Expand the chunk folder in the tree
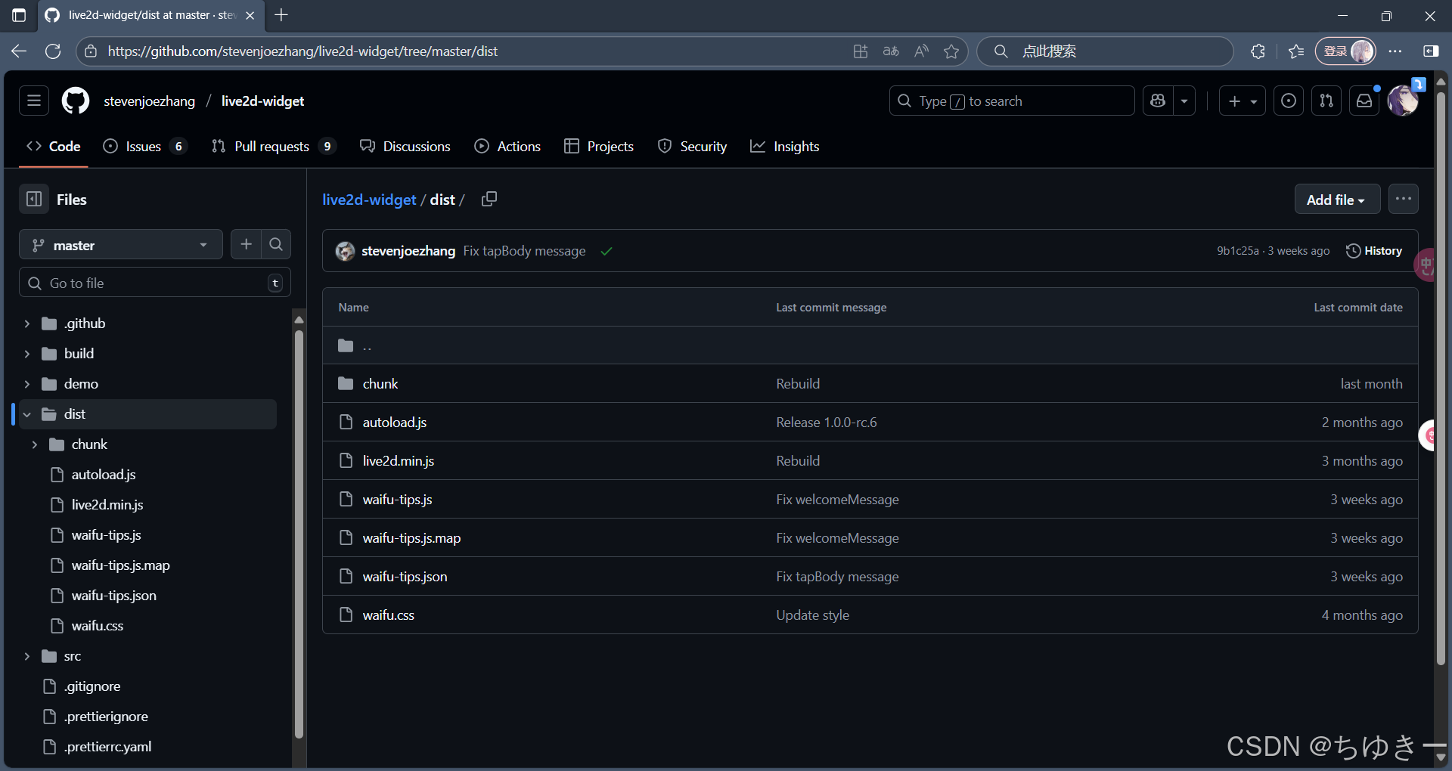This screenshot has width=1452, height=771. [x=35, y=444]
